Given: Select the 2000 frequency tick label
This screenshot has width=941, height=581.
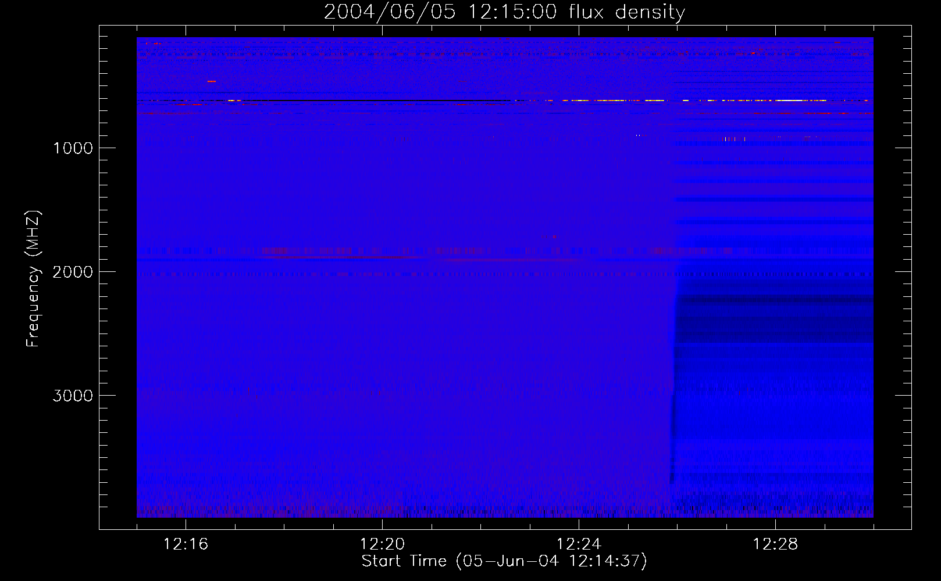Looking at the screenshot, I should coord(73,272).
